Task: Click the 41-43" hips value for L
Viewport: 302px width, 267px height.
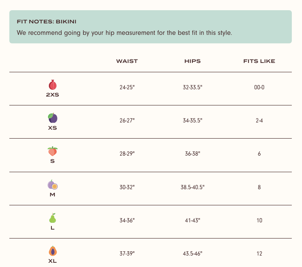Action: pos(192,220)
